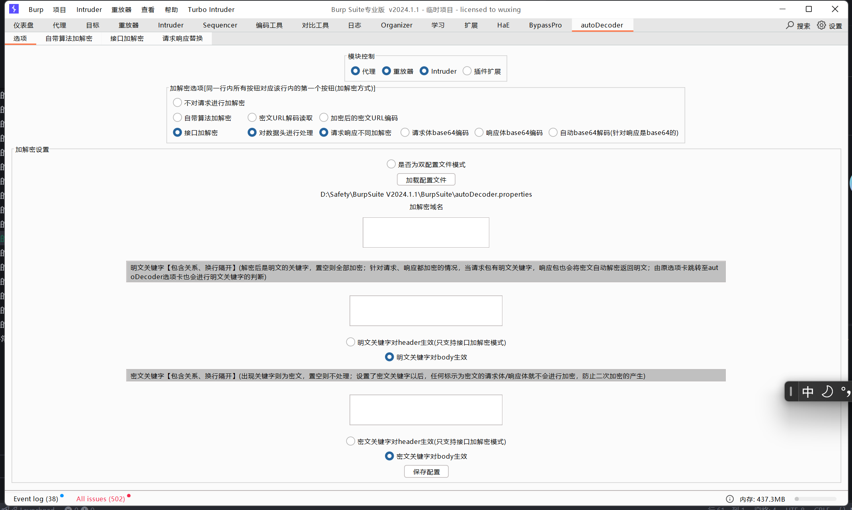This screenshot has width=852, height=510.
Task: Open the 查看 menu
Action: tap(148, 10)
